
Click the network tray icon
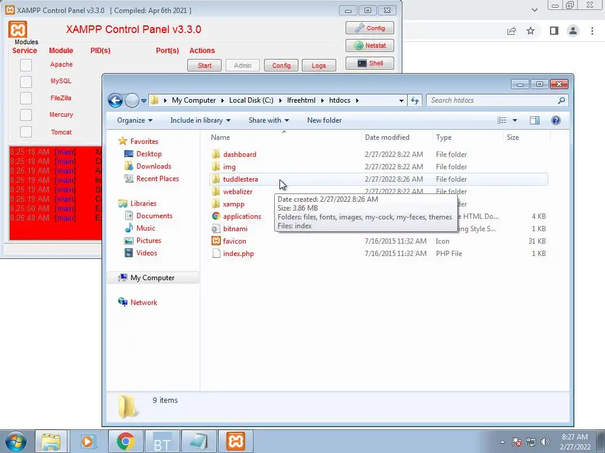point(531,442)
